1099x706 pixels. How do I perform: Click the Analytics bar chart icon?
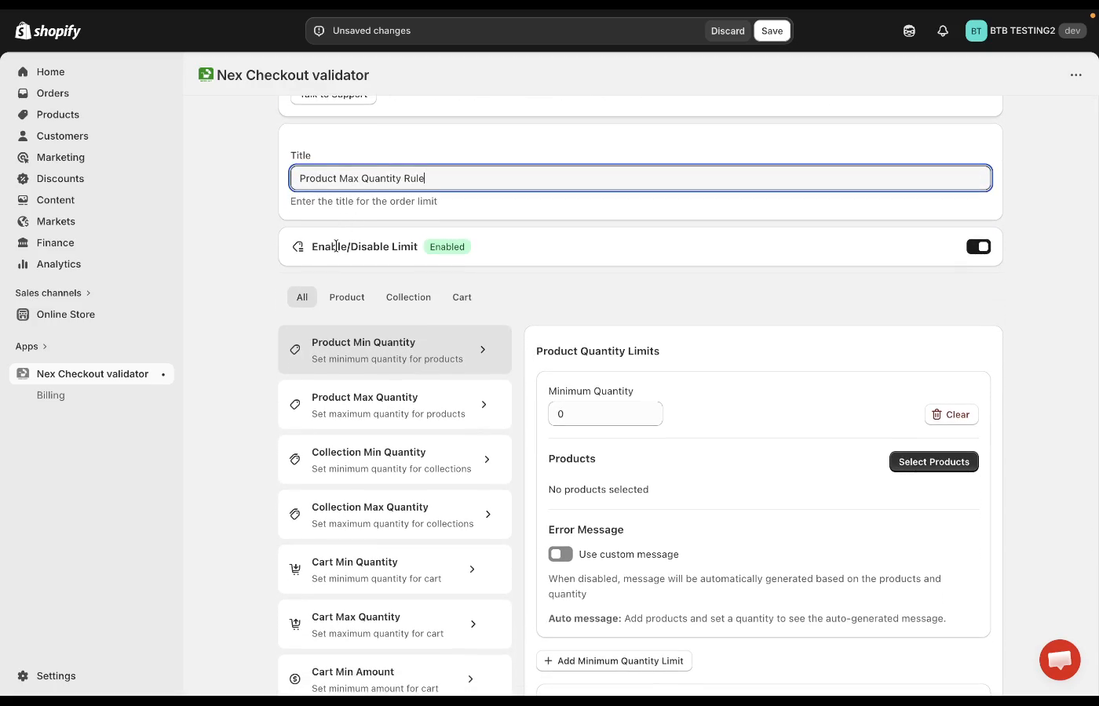pyautogui.click(x=23, y=264)
